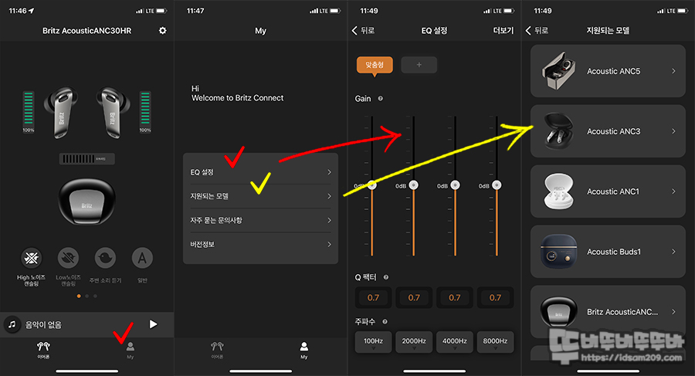The image size is (695, 376).
Task: Open the 8000Hz frequency dropdown
Action: tap(496, 342)
